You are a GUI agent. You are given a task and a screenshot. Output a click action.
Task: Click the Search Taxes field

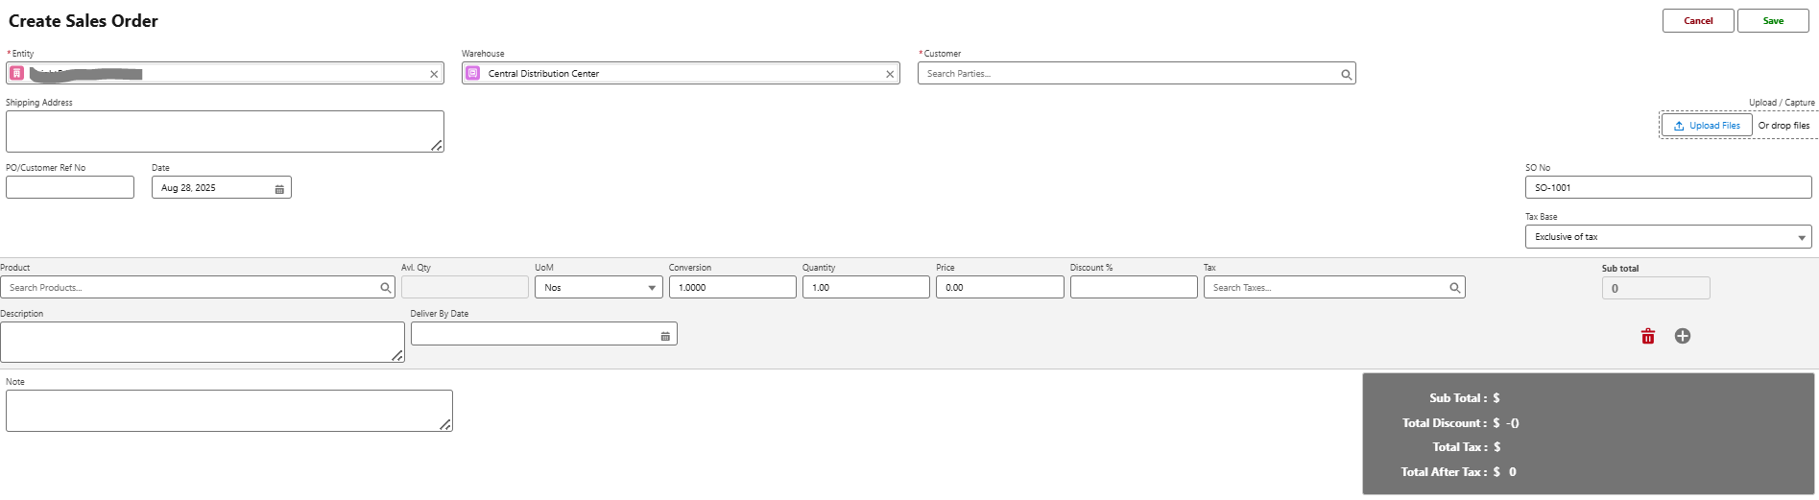(1334, 287)
